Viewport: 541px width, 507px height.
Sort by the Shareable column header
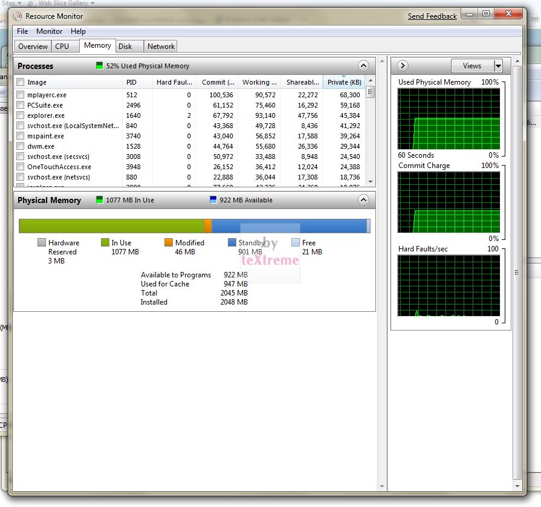point(302,82)
